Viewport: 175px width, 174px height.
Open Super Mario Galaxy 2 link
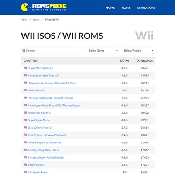point(41,68)
